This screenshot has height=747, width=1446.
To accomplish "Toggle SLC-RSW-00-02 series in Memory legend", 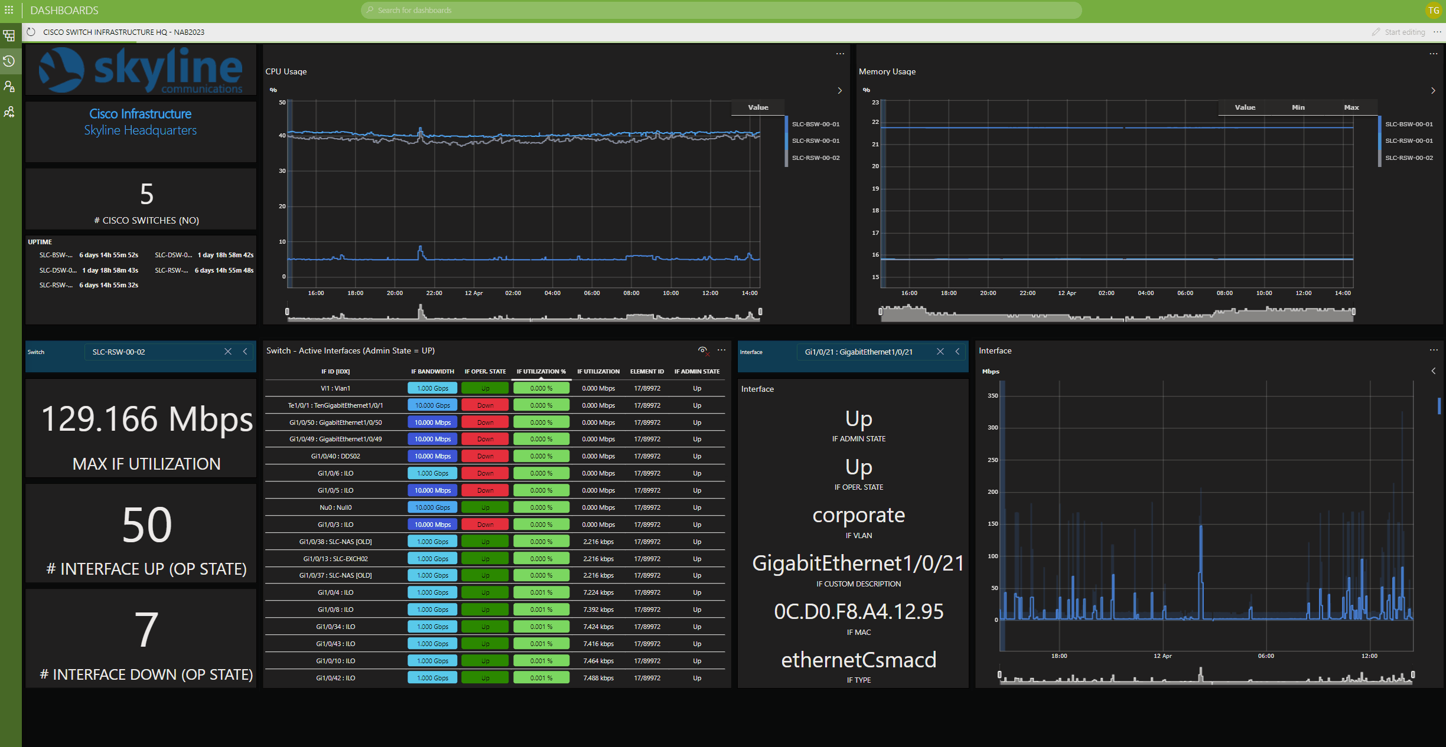I will click(x=1409, y=158).
